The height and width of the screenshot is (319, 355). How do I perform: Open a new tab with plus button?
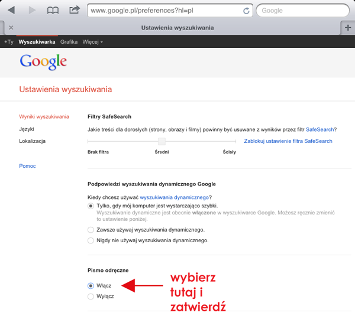click(x=348, y=28)
